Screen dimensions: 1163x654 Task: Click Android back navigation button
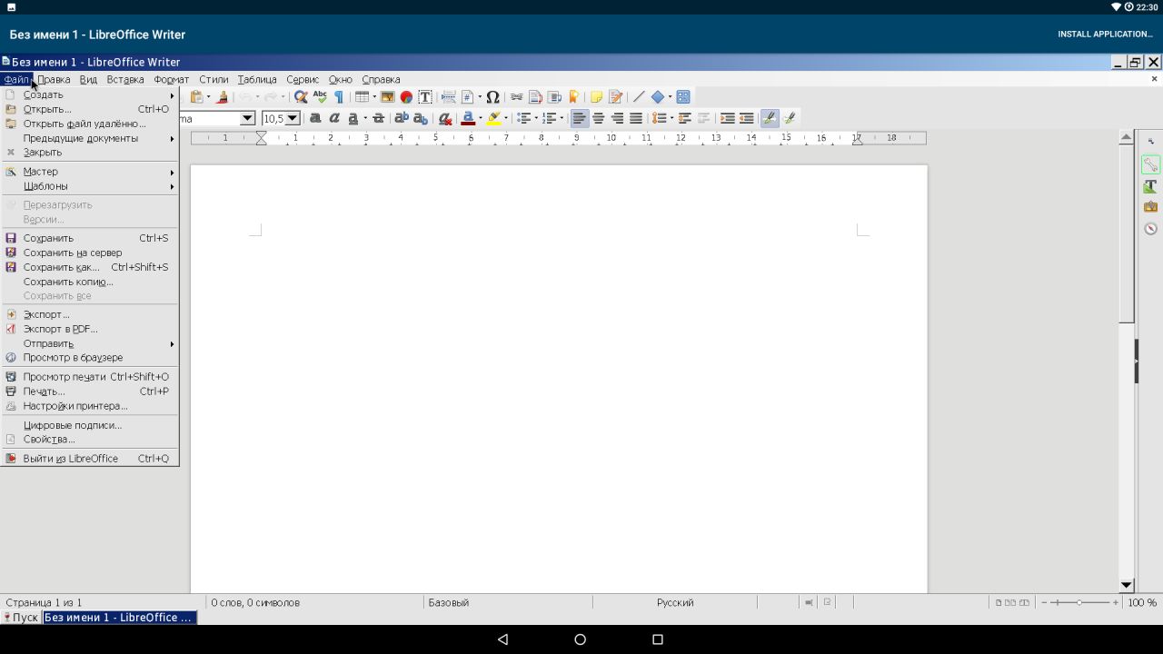pos(502,639)
